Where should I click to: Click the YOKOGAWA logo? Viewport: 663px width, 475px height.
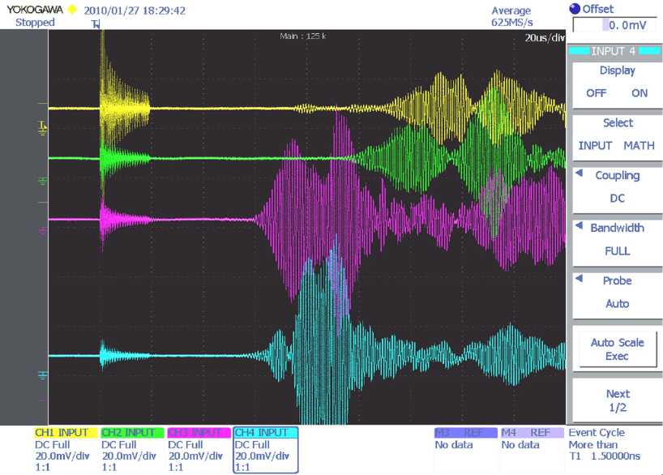point(35,9)
